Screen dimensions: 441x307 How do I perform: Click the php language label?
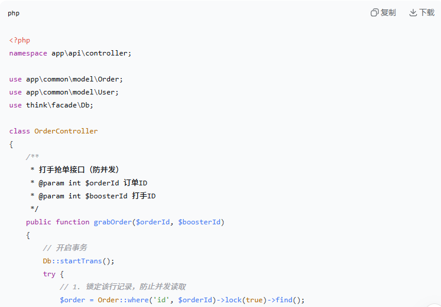tap(14, 13)
